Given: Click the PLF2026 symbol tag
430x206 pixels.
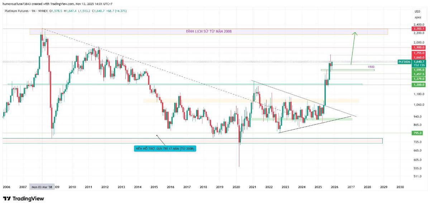Looking at the screenshot, I should pos(404,62).
